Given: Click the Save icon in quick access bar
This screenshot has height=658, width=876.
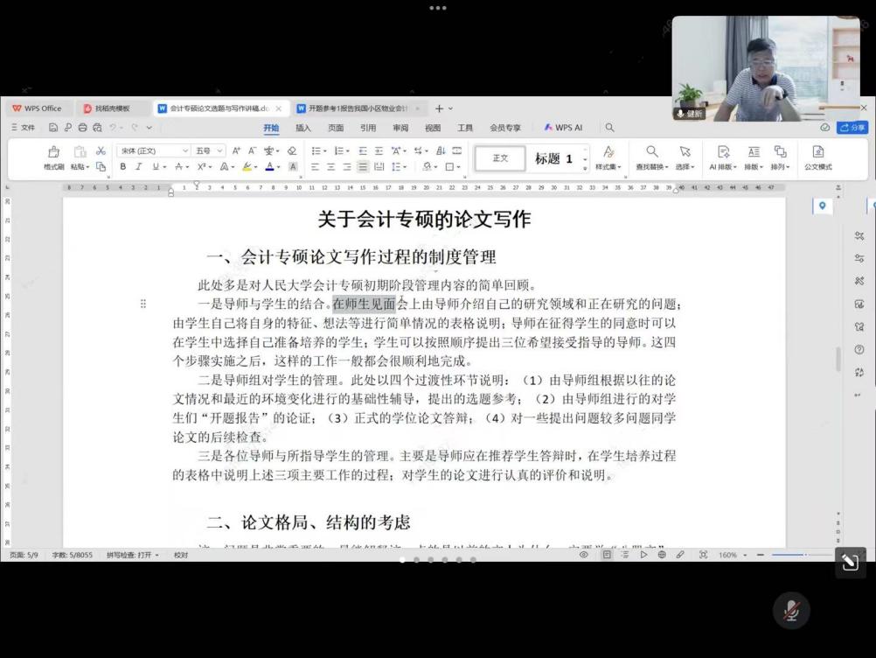Looking at the screenshot, I should click(x=53, y=128).
